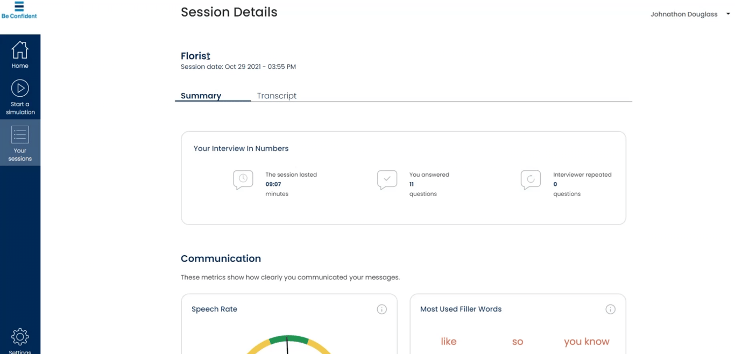This screenshot has width=735, height=354.
Task: Click the filler word "you know"
Action: pos(586,342)
